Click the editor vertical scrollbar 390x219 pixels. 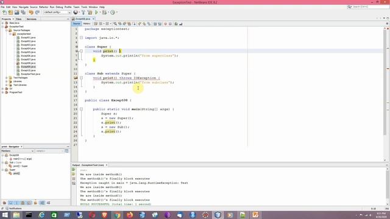(x=385, y=82)
